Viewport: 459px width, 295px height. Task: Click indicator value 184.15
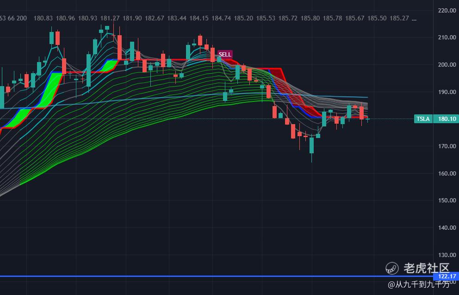(x=199, y=18)
